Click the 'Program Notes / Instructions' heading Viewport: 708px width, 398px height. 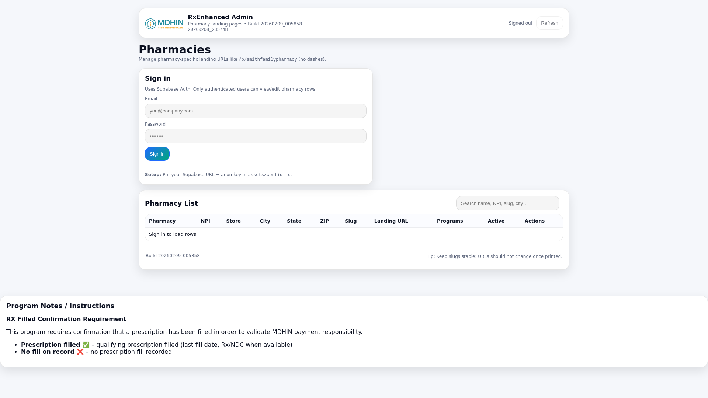(x=60, y=306)
